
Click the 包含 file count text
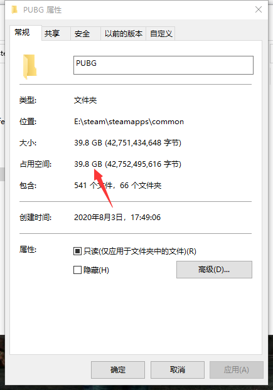[x=118, y=186]
